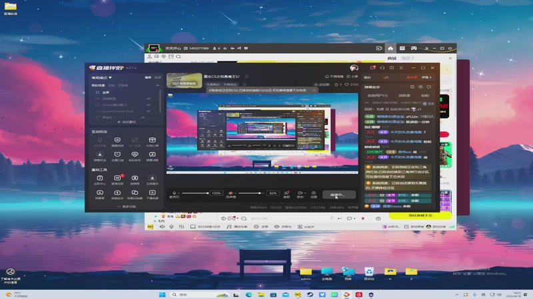Click the scene list scrollbar
The height and width of the screenshot is (299, 533).
[160, 101]
